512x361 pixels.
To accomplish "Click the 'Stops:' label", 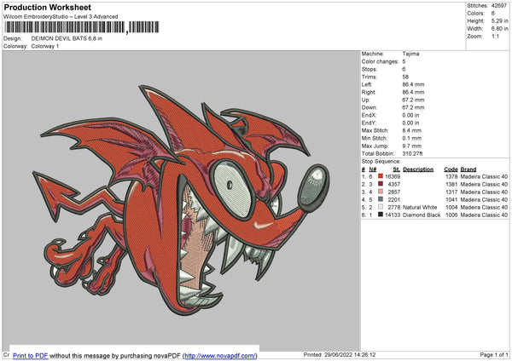I will click(369, 69).
